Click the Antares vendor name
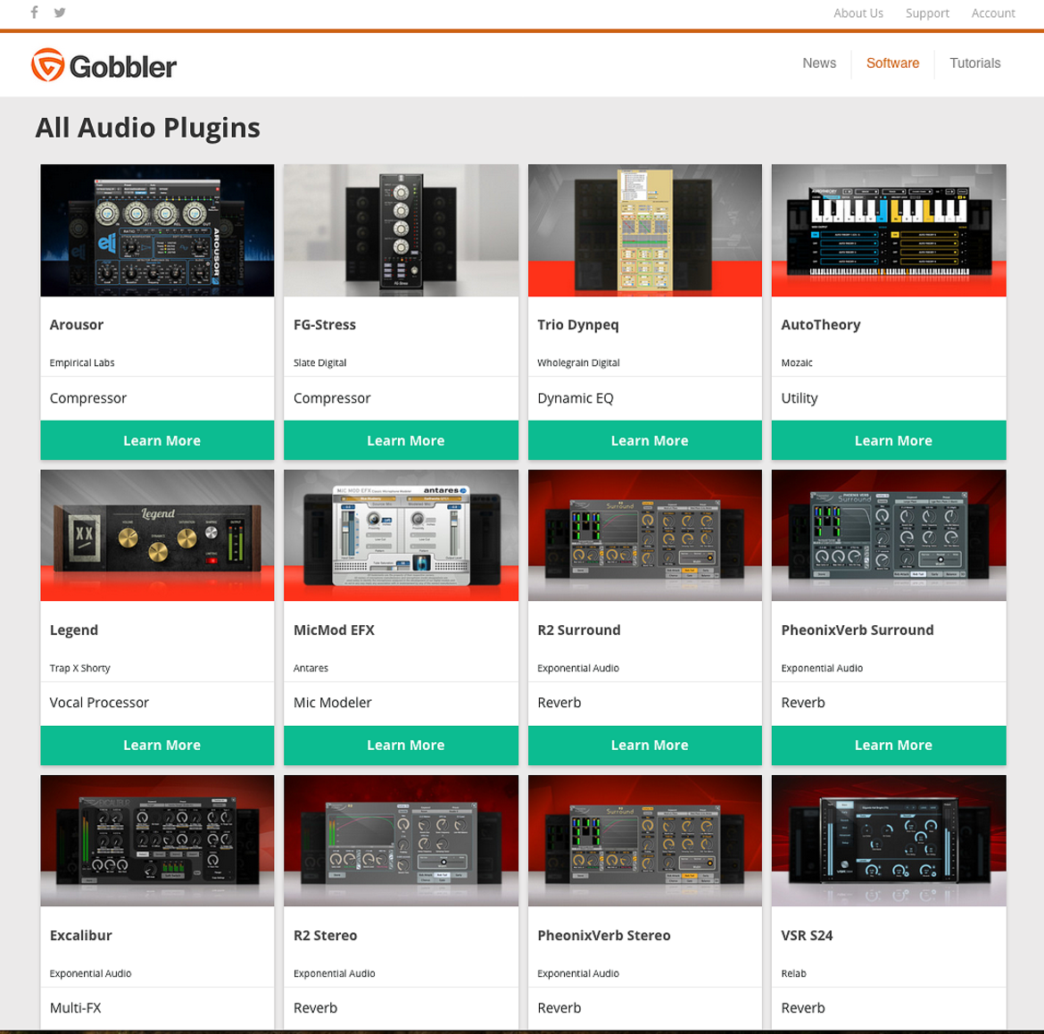1044x1034 pixels. (x=311, y=668)
